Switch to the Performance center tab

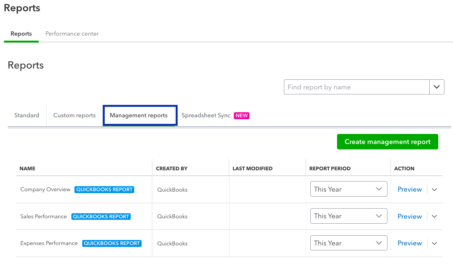coord(72,34)
